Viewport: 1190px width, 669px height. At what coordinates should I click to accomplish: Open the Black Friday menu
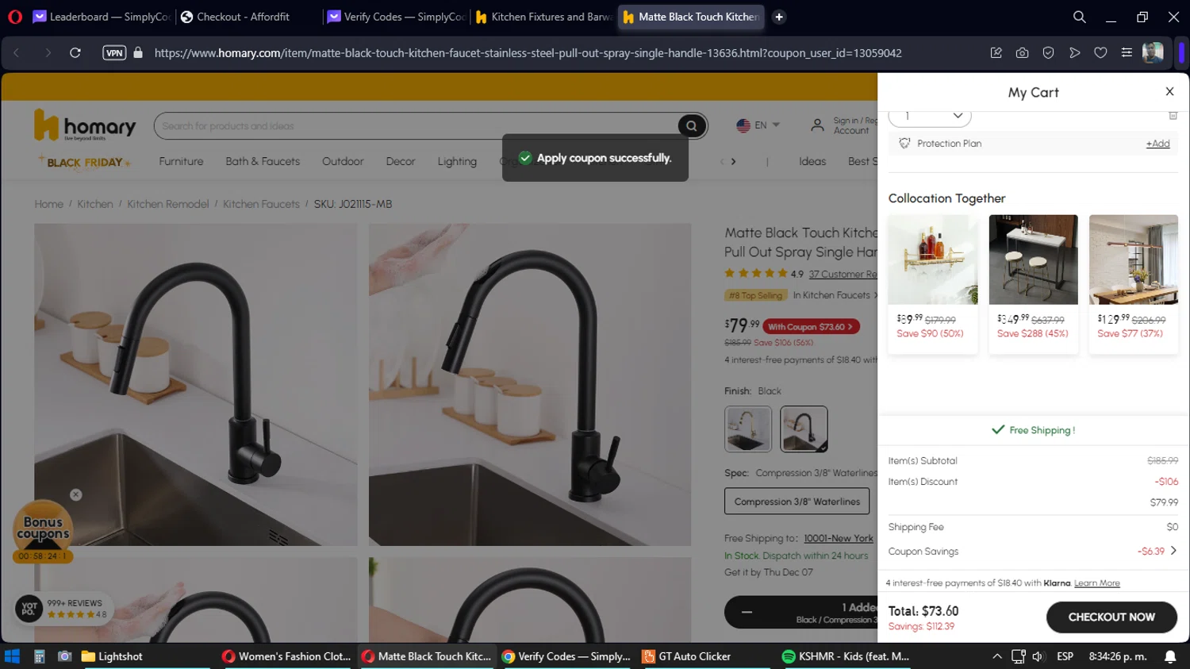pyautogui.click(x=84, y=162)
